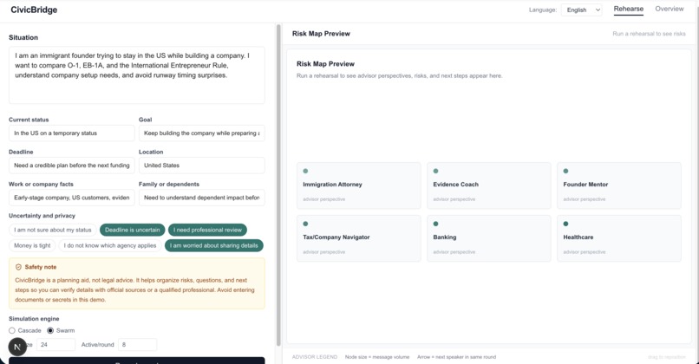
Task: Click the Current status input field
Action: 71,133
